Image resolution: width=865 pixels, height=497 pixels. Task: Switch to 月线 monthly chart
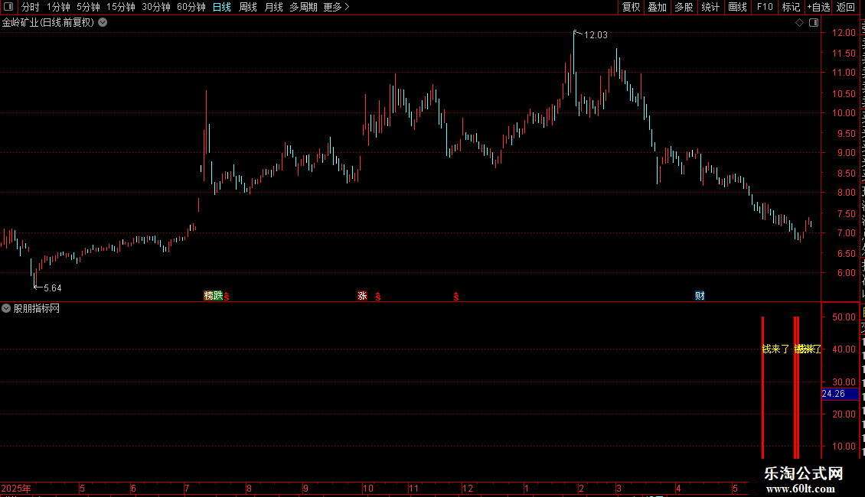tap(273, 7)
